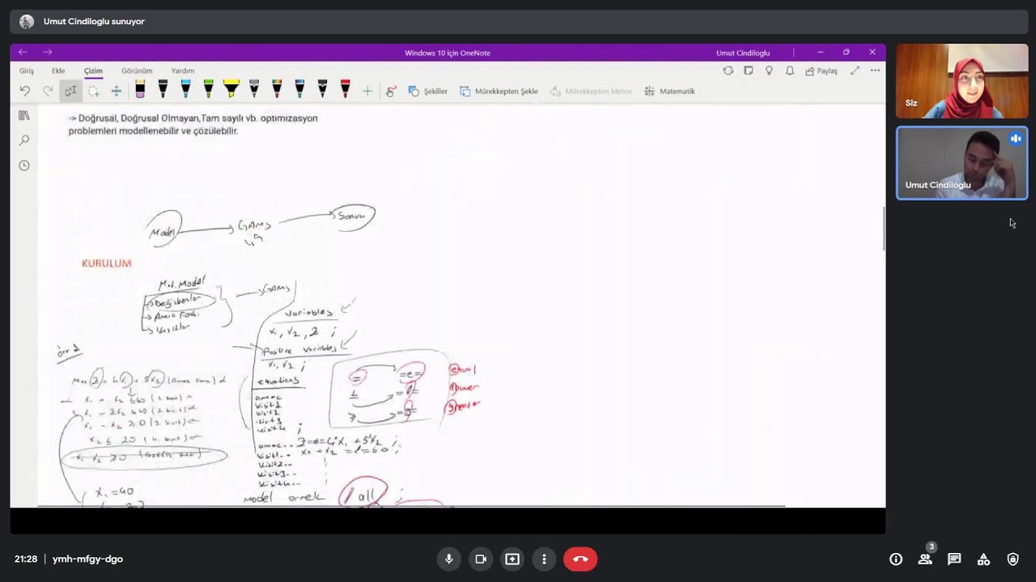Toggle camera in the Meet bar
The height and width of the screenshot is (582, 1036).
click(481, 559)
